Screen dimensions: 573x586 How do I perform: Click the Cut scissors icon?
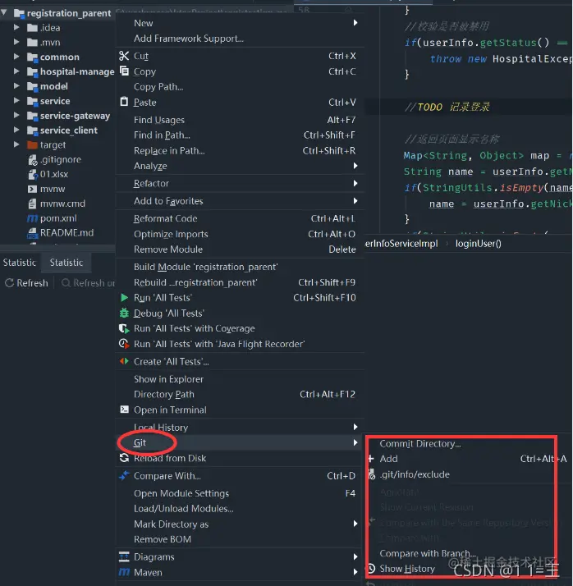click(x=124, y=56)
